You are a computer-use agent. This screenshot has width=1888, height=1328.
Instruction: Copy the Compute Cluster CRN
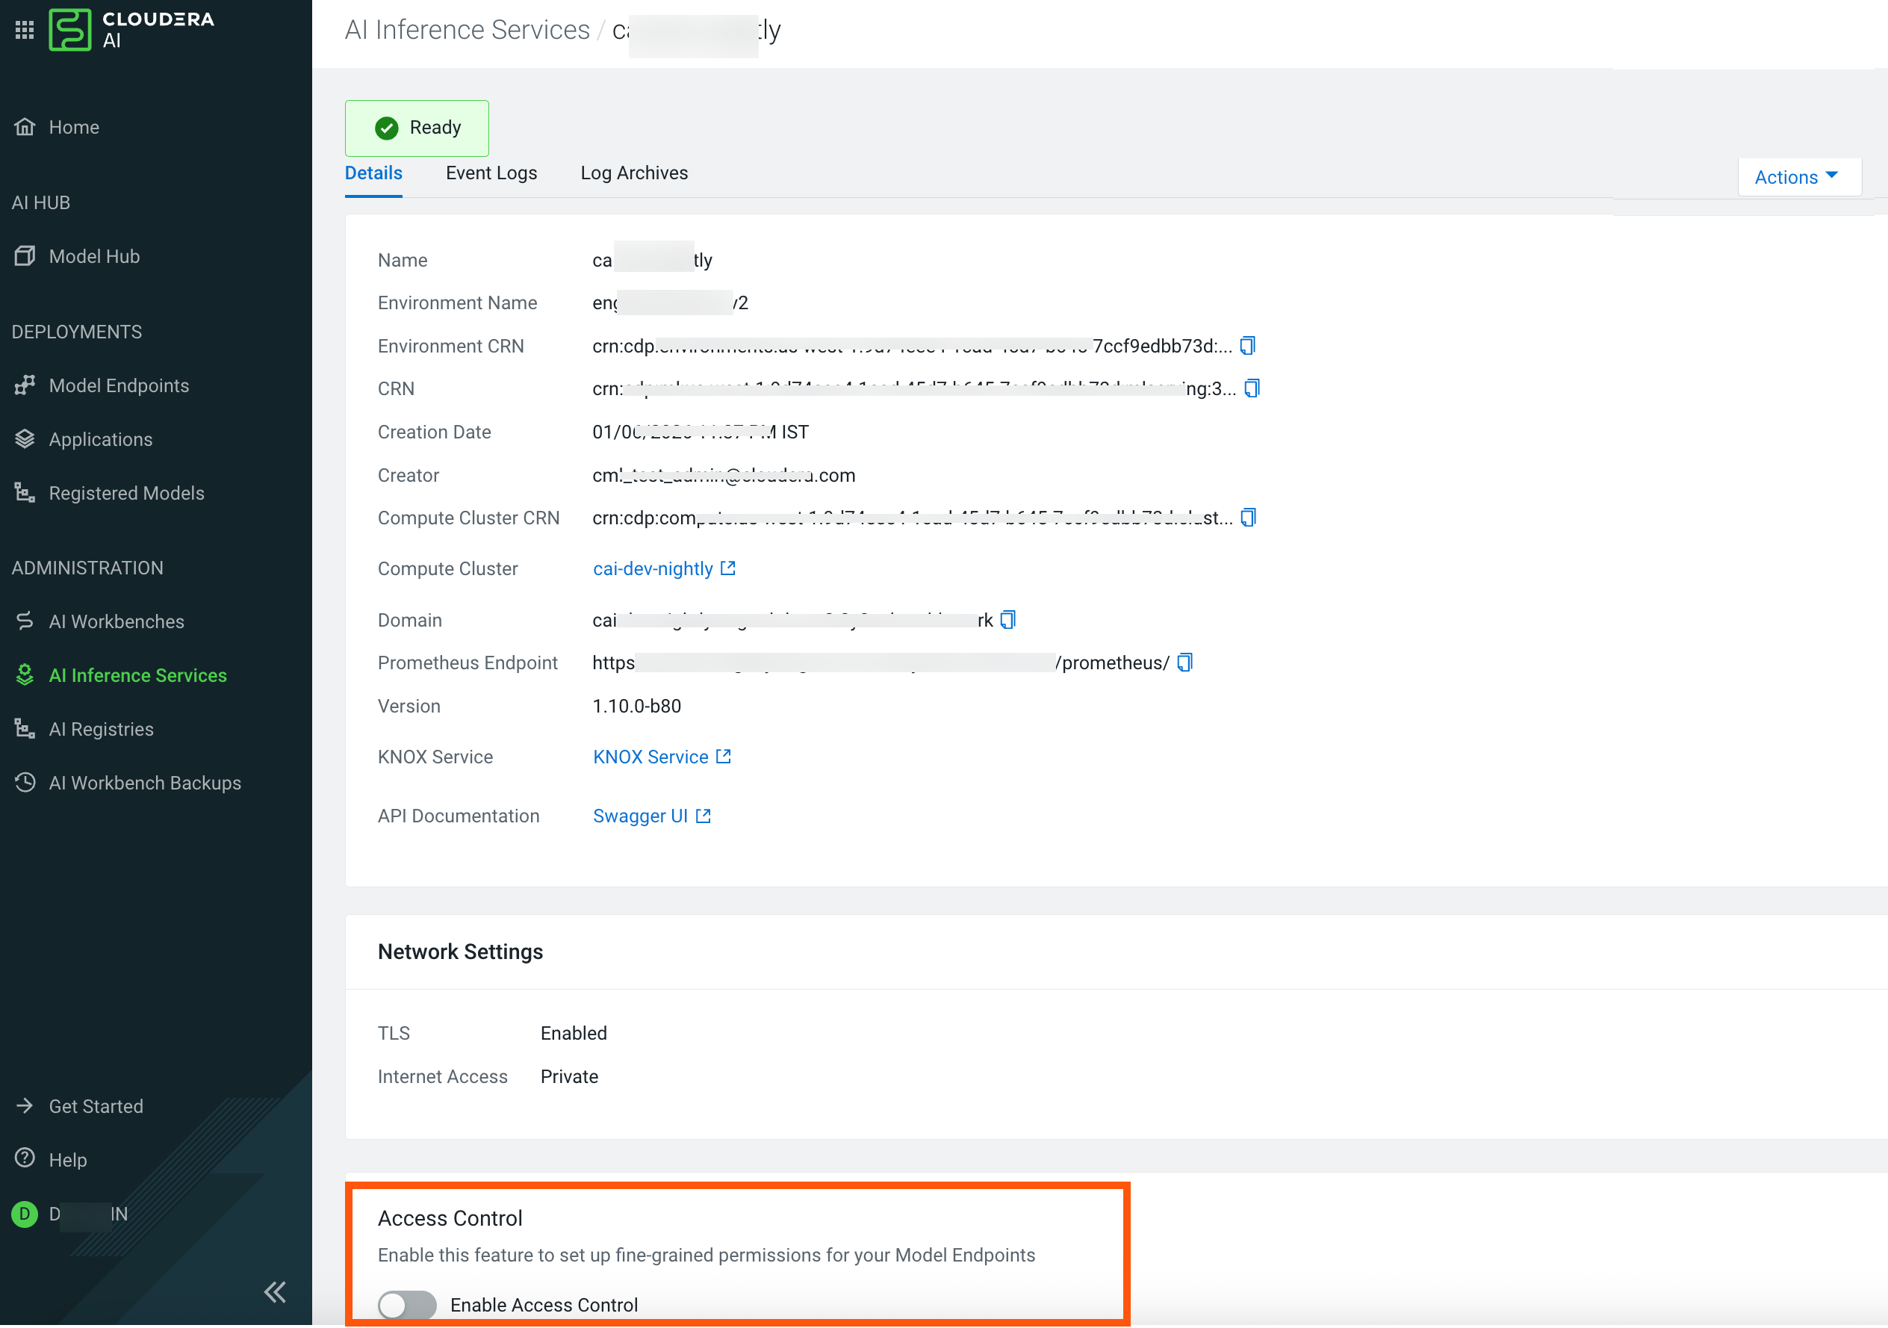point(1247,518)
